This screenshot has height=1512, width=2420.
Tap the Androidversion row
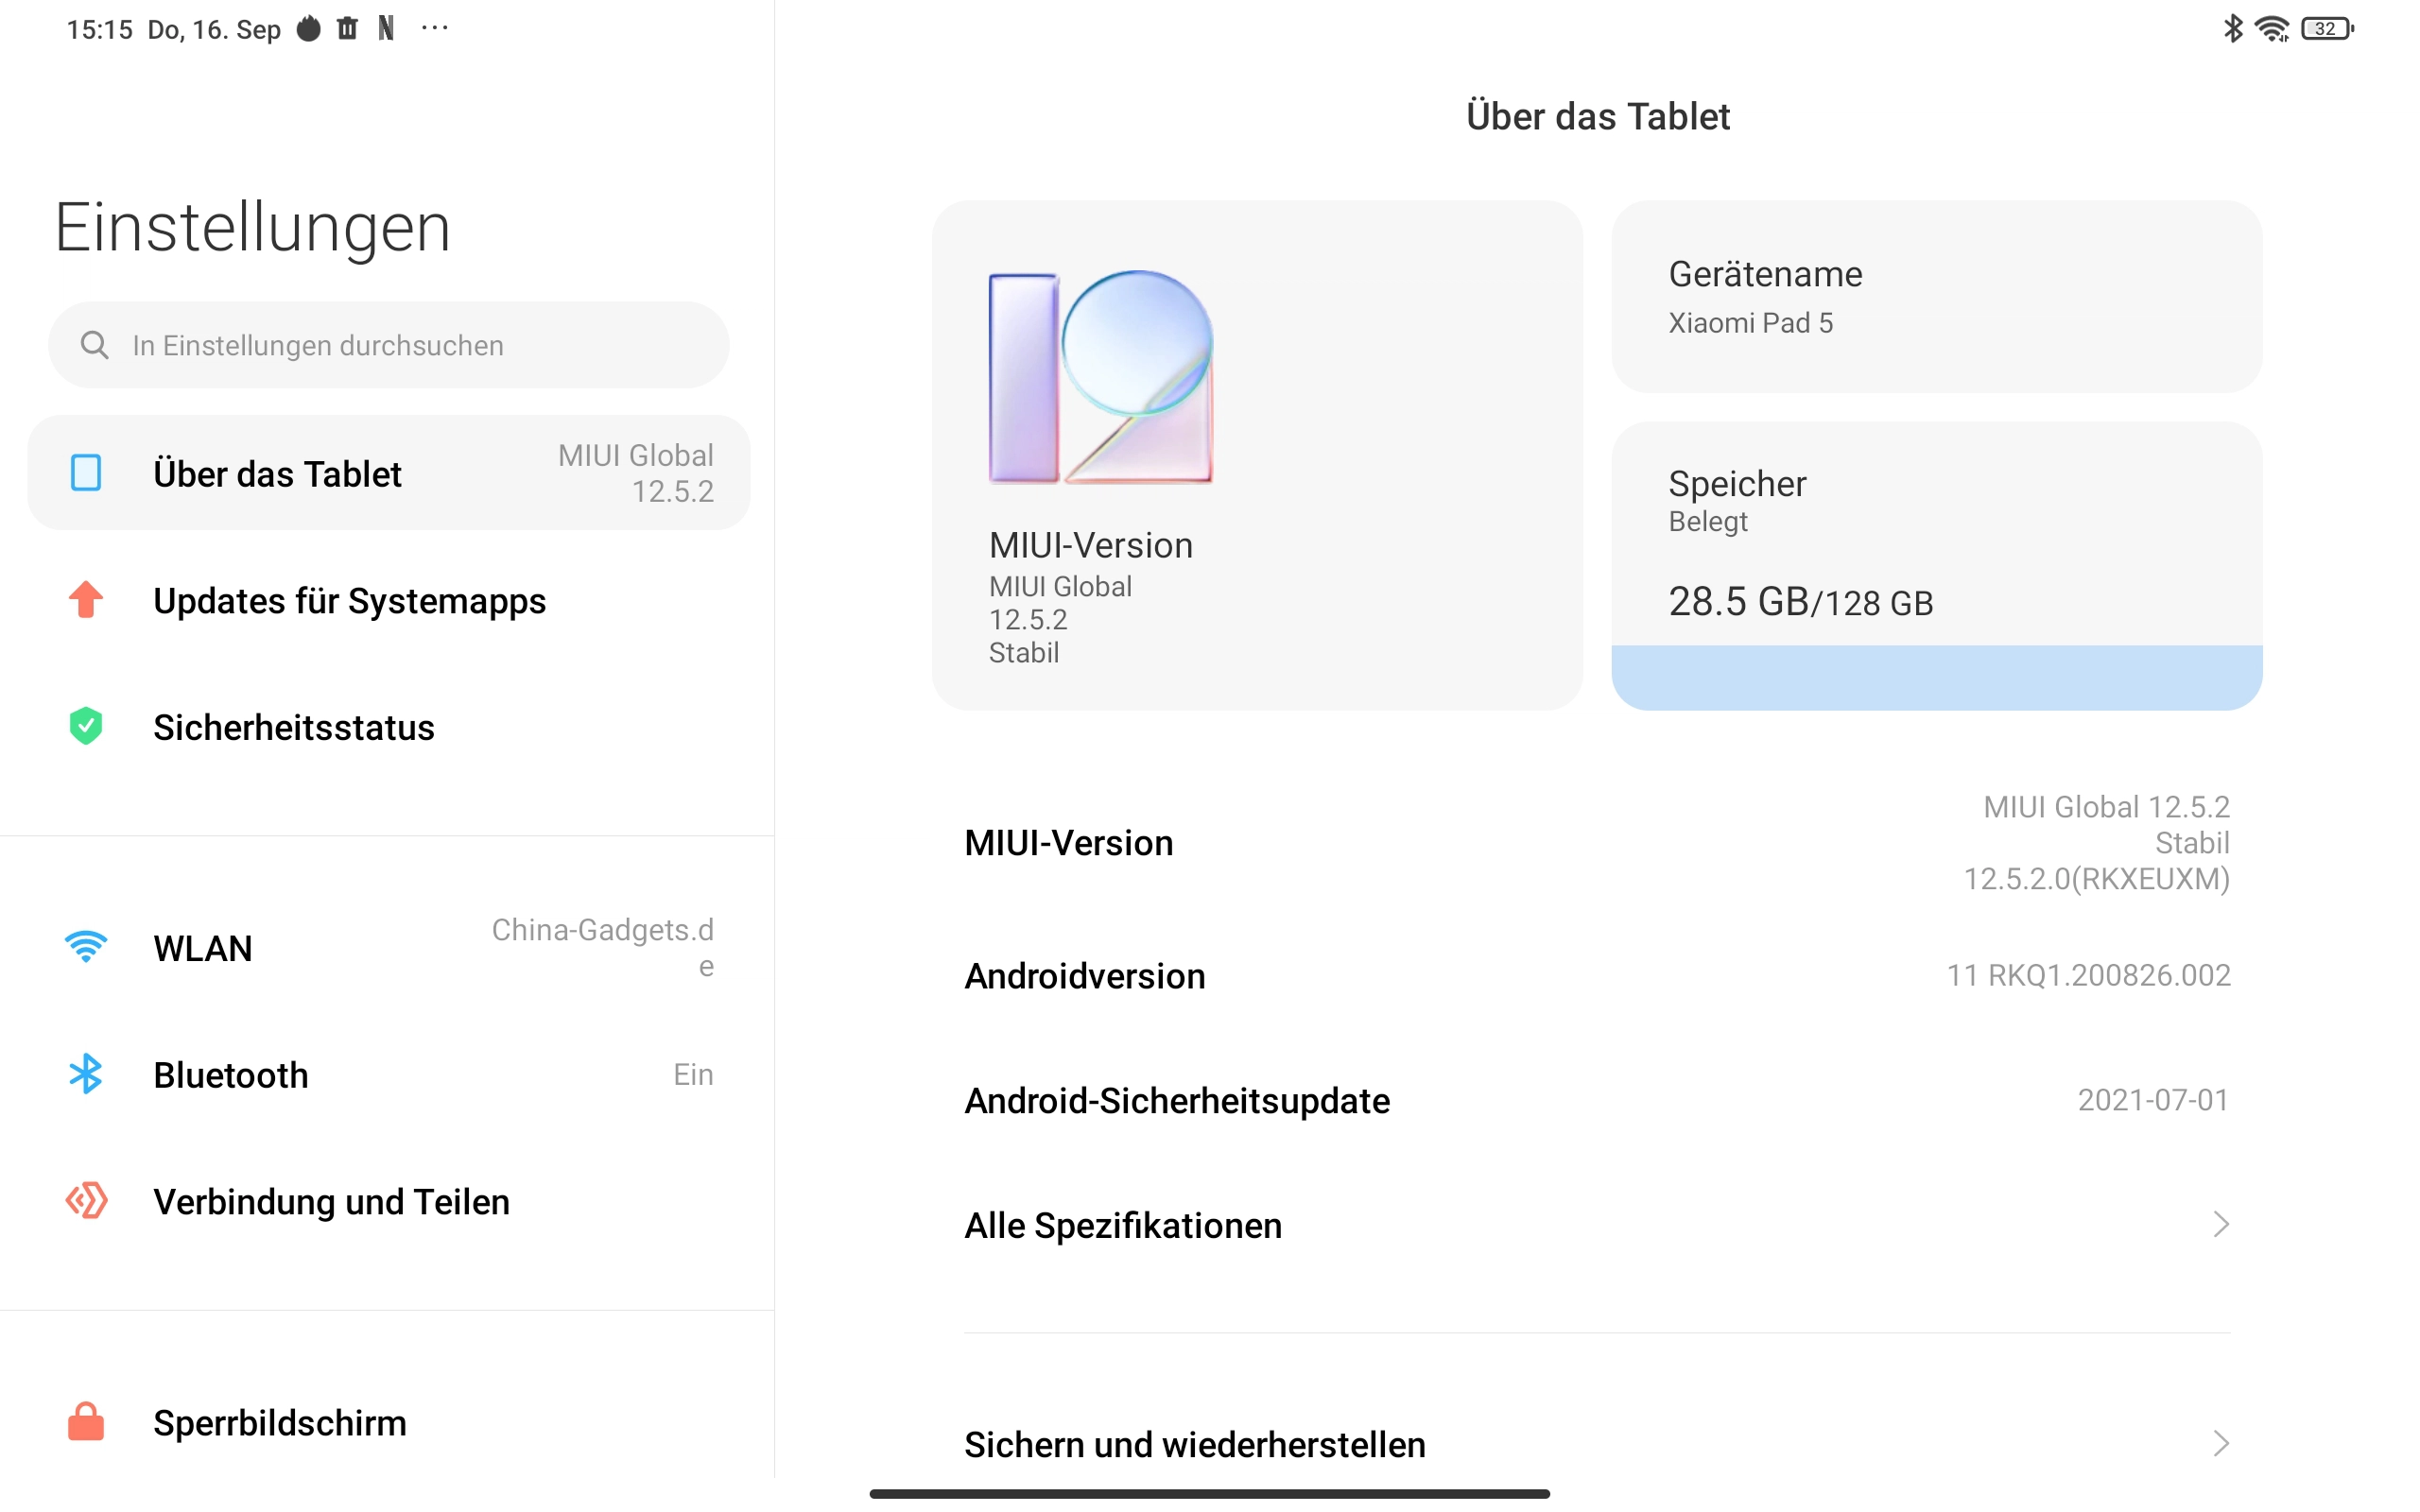pyautogui.click(x=1597, y=975)
